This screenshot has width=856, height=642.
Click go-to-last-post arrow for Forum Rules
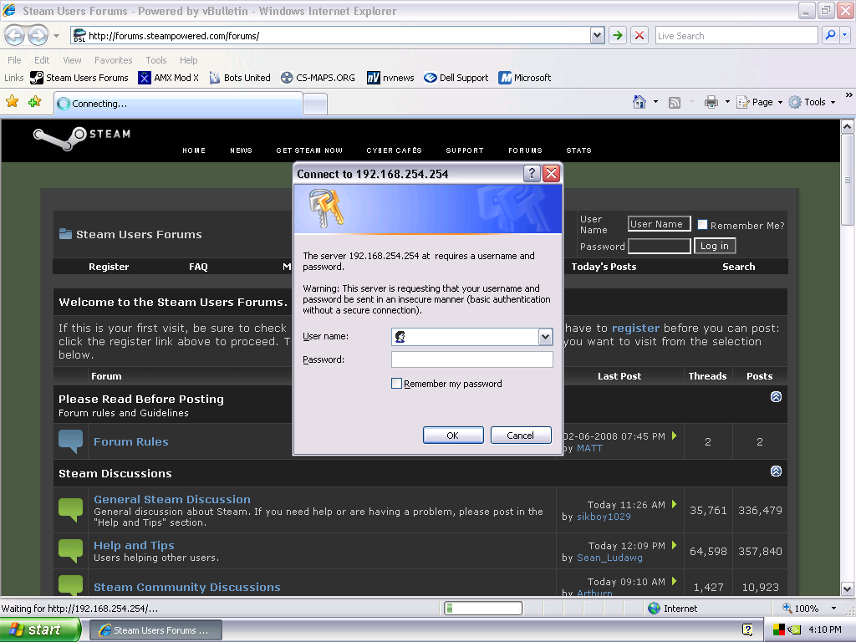coord(675,436)
